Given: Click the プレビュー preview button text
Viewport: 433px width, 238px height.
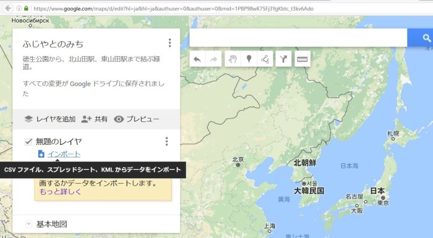Looking at the screenshot, I should (143, 119).
